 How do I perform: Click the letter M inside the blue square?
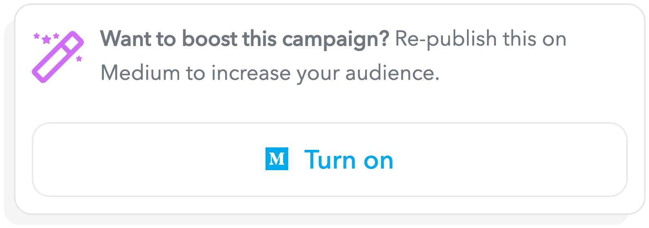(277, 159)
